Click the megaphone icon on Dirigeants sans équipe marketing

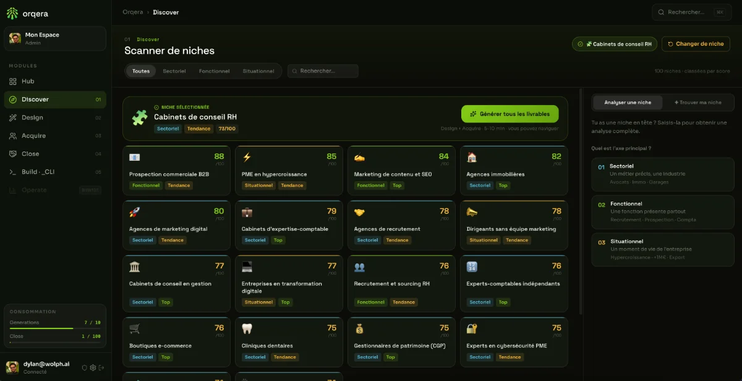pos(472,212)
